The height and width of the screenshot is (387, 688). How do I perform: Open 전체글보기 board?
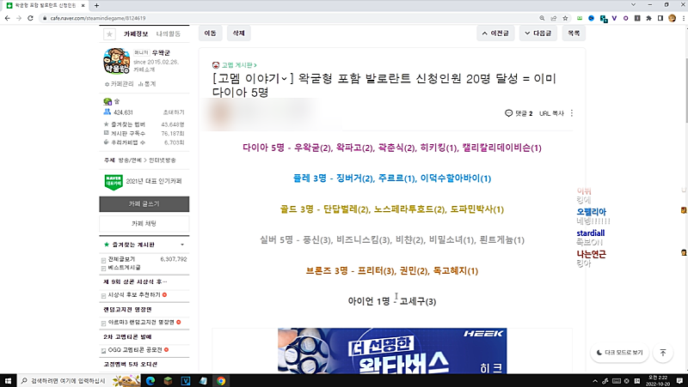click(x=121, y=259)
